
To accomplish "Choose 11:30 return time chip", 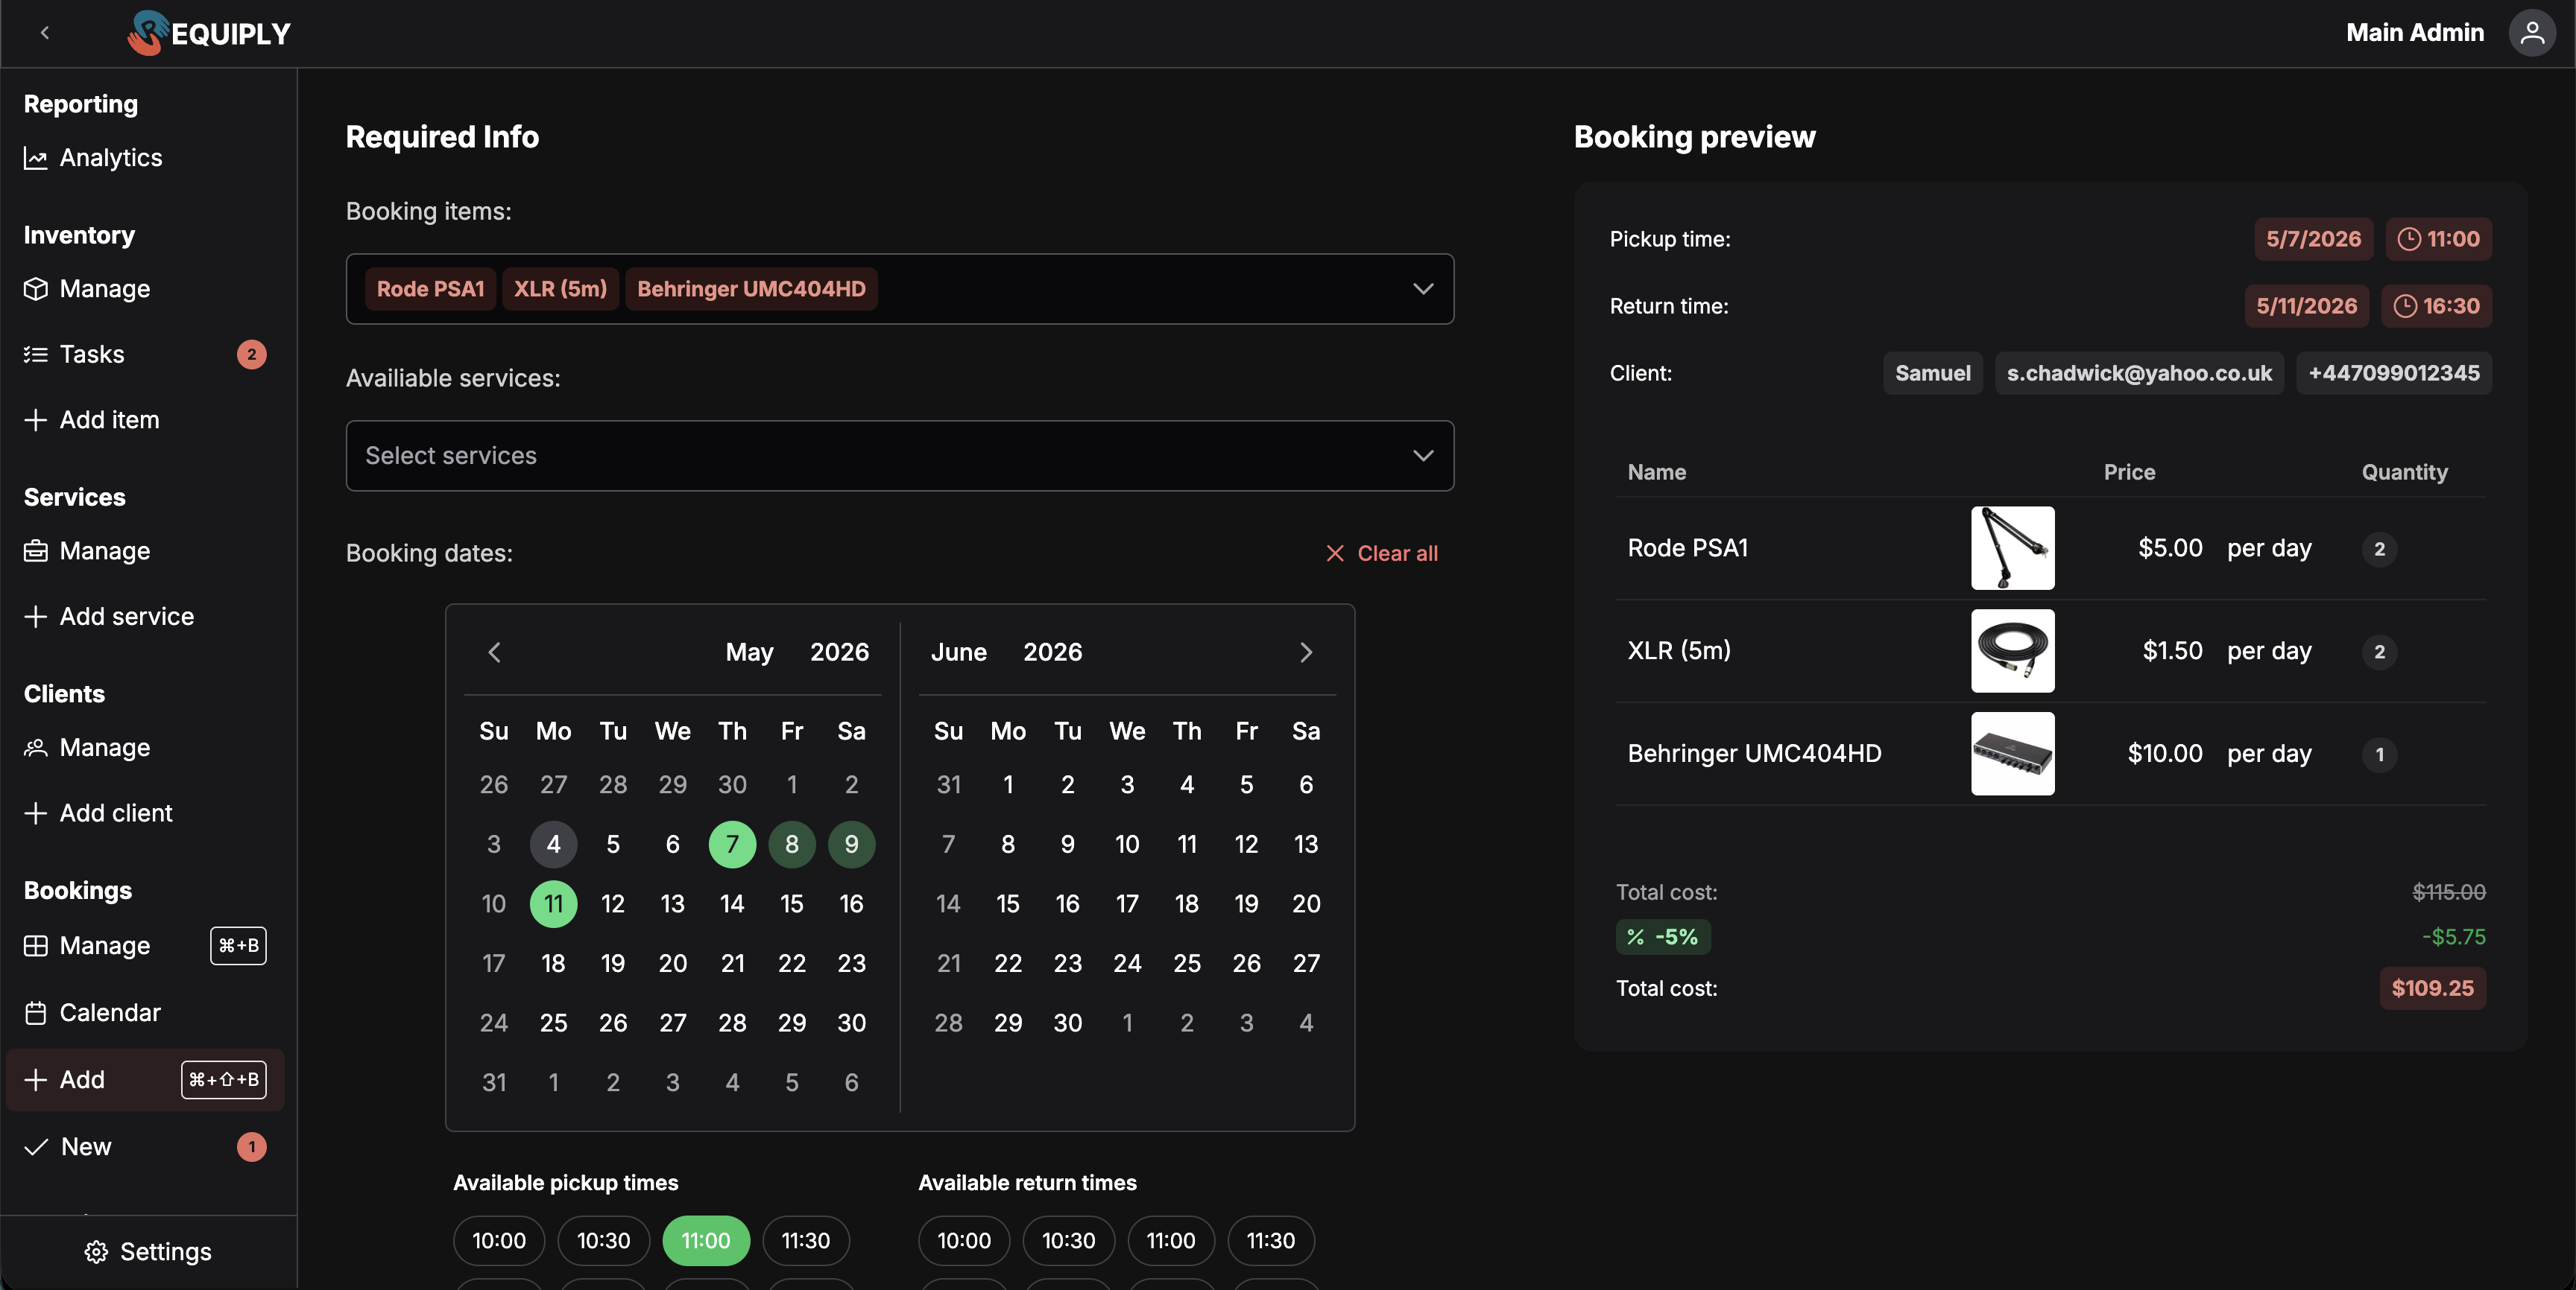I will [1271, 1241].
